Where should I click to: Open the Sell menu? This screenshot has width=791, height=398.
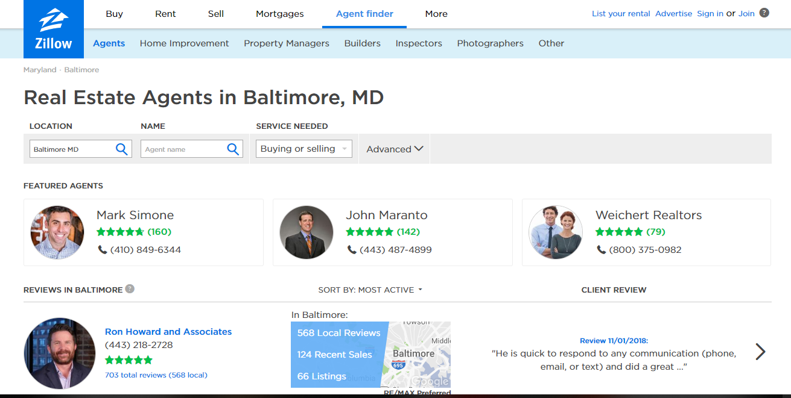216,14
